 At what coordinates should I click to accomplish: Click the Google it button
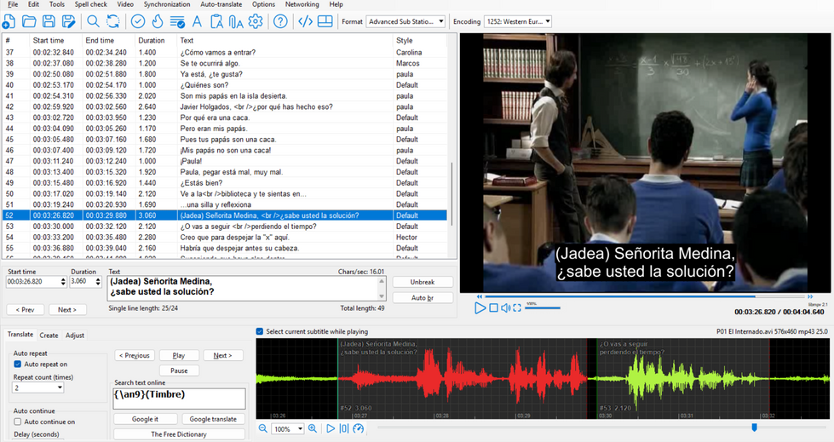145,419
